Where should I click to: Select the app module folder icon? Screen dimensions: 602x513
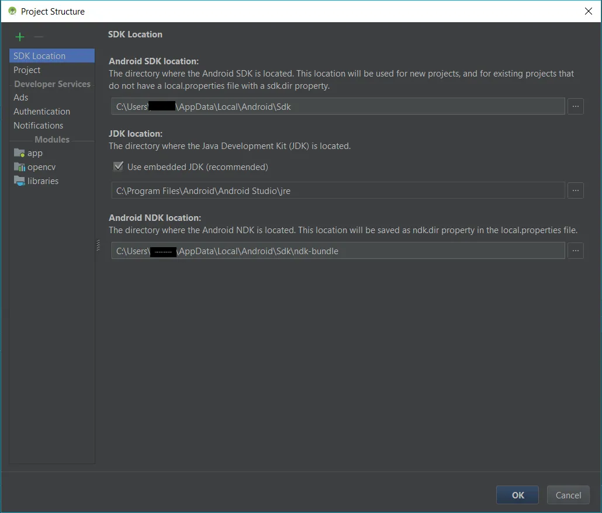tap(19, 152)
